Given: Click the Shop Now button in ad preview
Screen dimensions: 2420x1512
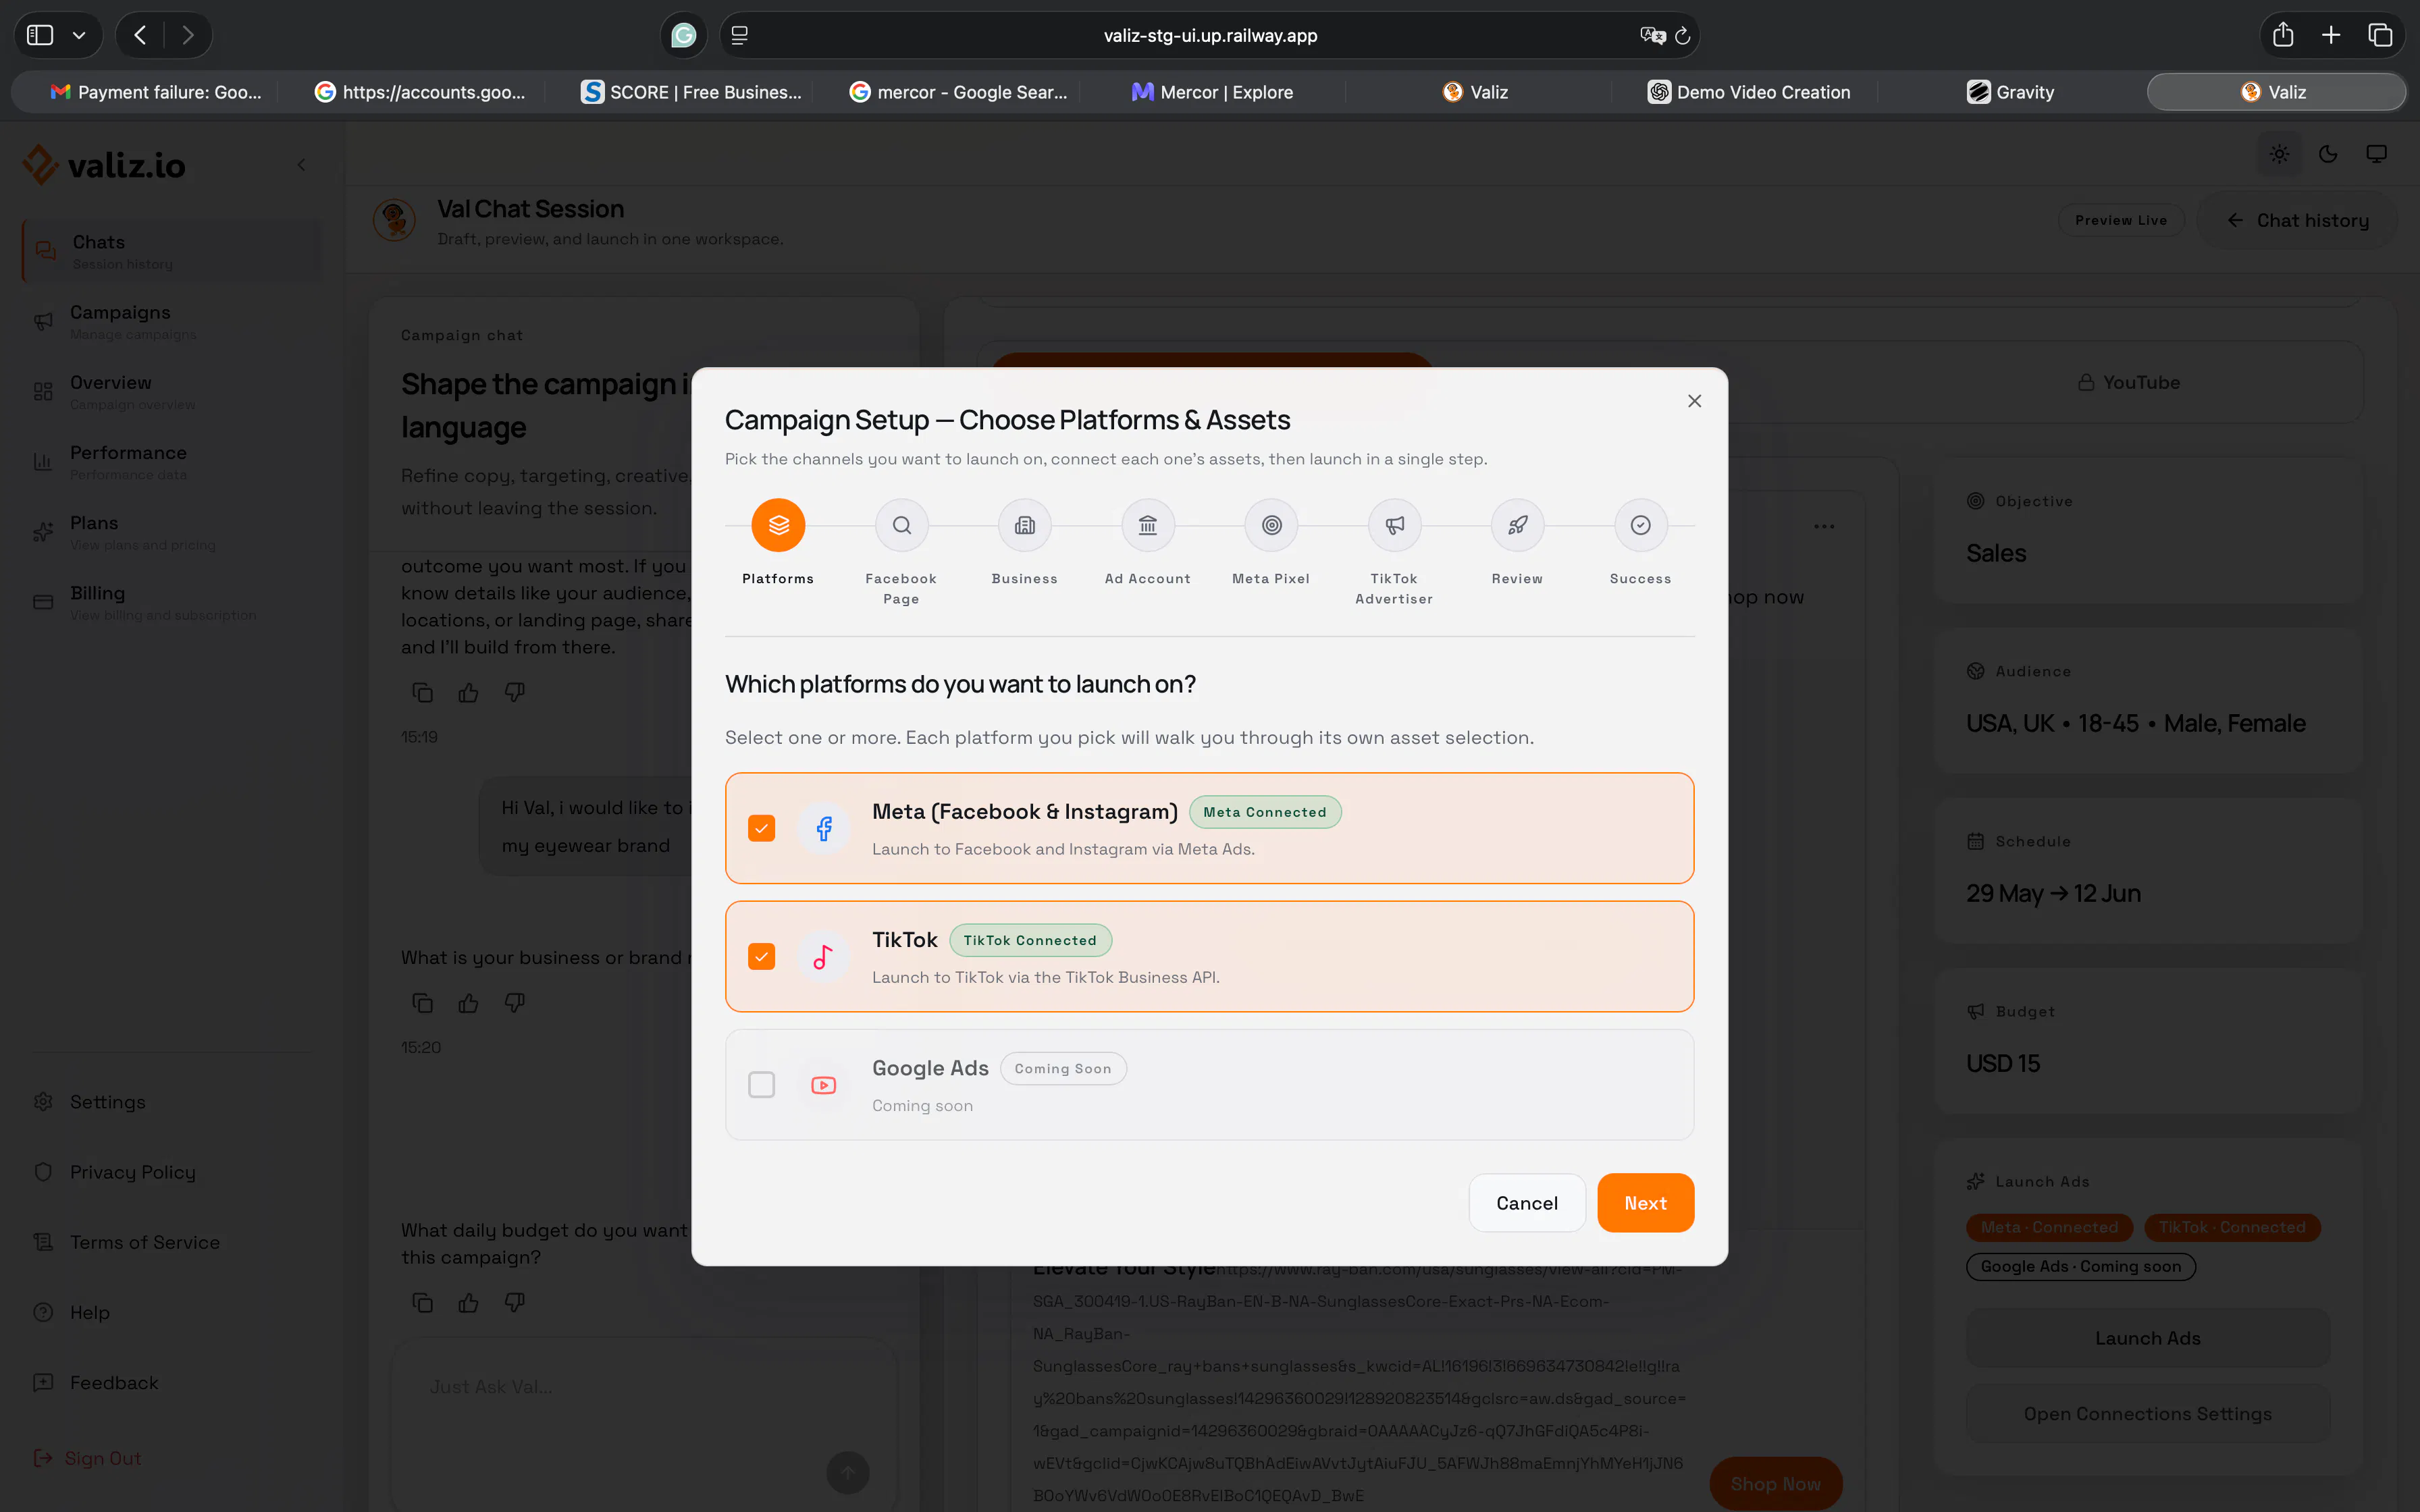Looking at the screenshot, I should click(x=1775, y=1484).
